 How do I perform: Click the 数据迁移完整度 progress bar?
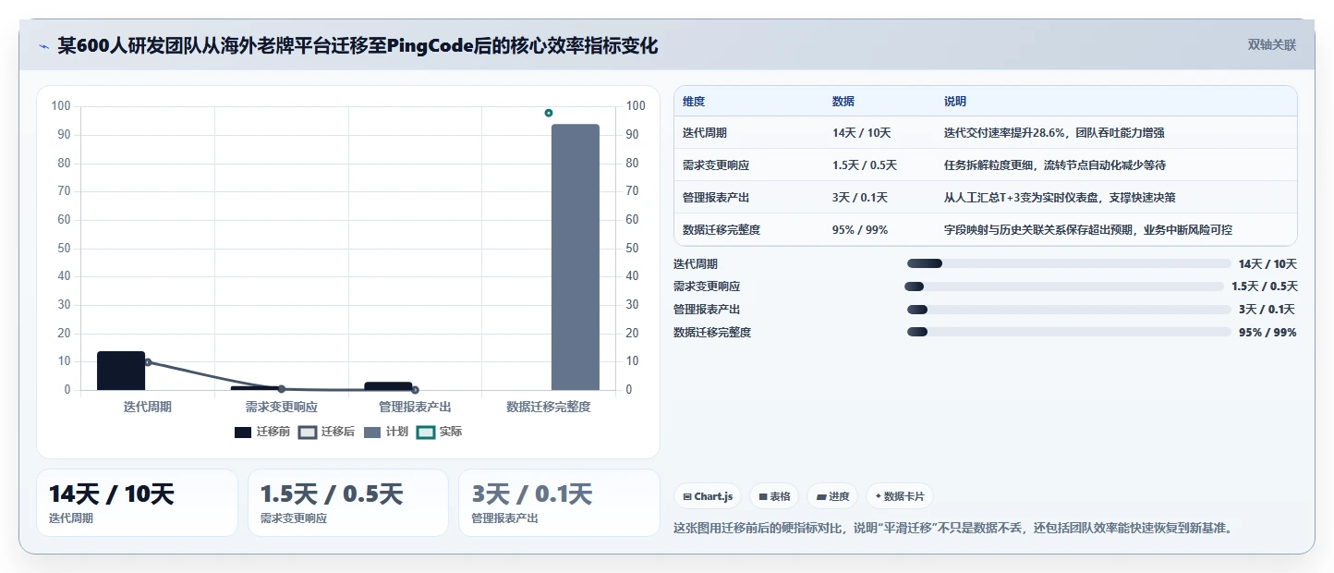pyautogui.click(x=1069, y=332)
